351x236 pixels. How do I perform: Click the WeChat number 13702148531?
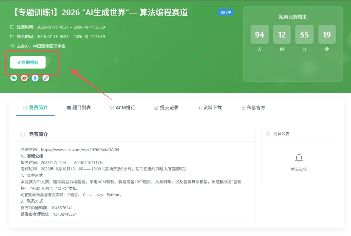[65, 214]
